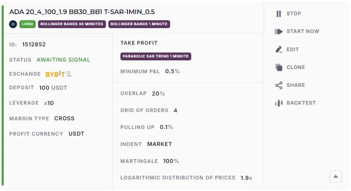The width and height of the screenshot is (351, 191).
Task: Click the Bybit exchange logo
Action: tap(59, 74)
